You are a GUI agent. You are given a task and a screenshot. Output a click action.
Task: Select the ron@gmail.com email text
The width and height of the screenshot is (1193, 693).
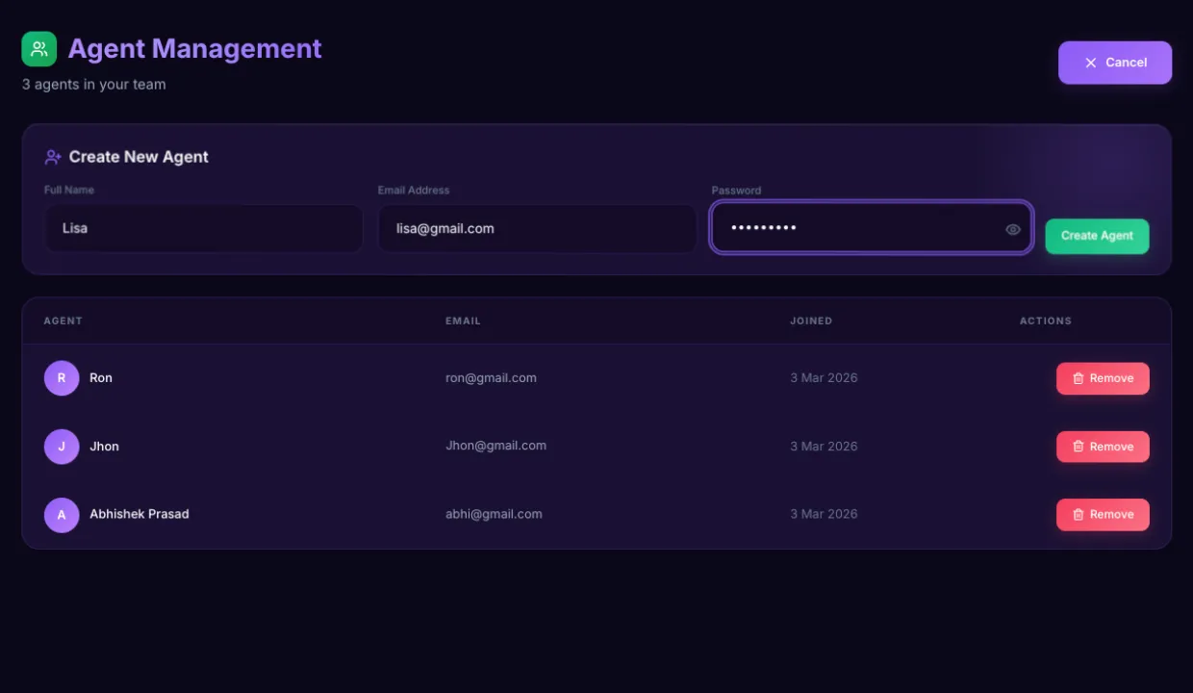click(491, 378)
